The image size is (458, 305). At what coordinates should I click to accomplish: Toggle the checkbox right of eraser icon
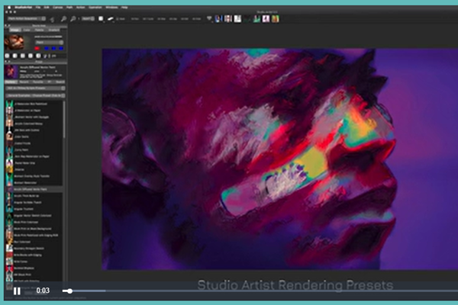[x=118, y=19]
